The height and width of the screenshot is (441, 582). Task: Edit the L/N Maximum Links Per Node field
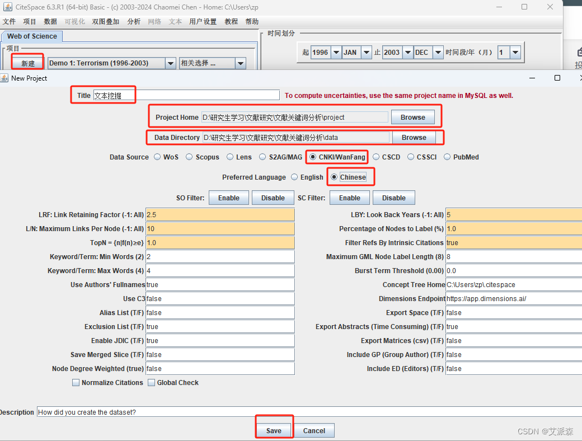220,229
